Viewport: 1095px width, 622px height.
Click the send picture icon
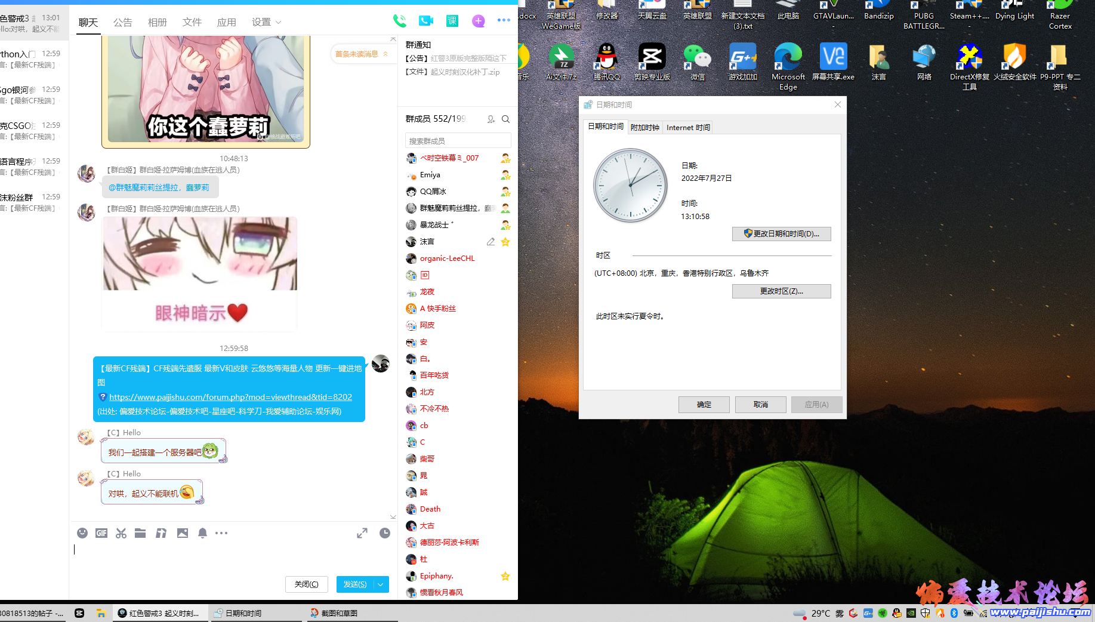(183, 533)
